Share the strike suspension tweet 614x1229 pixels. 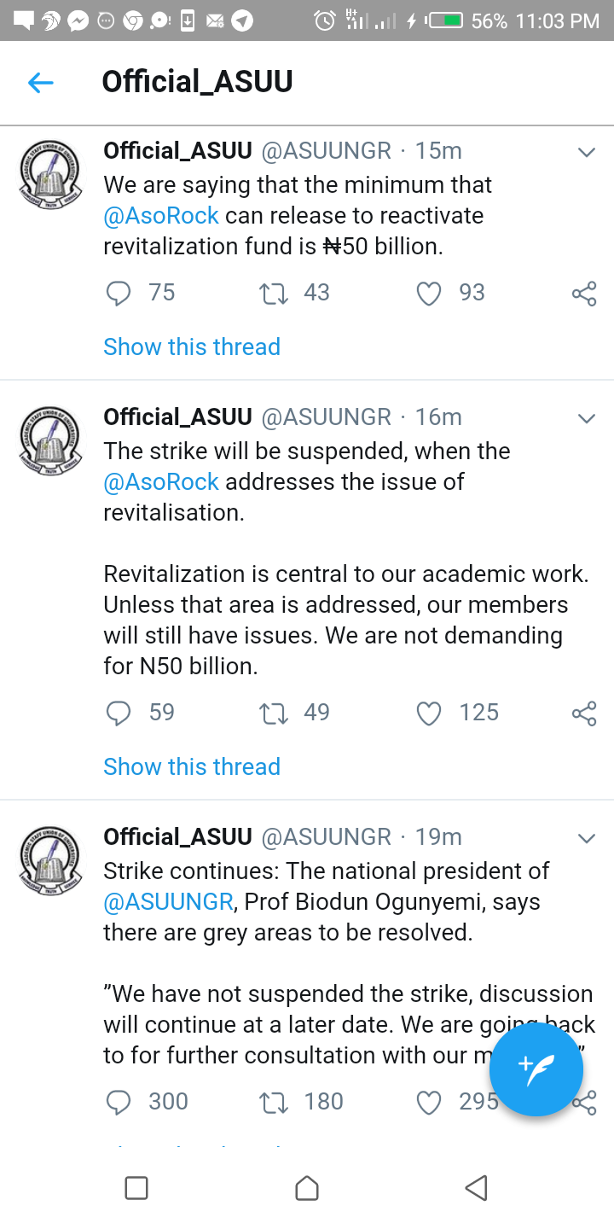[584, 714]
